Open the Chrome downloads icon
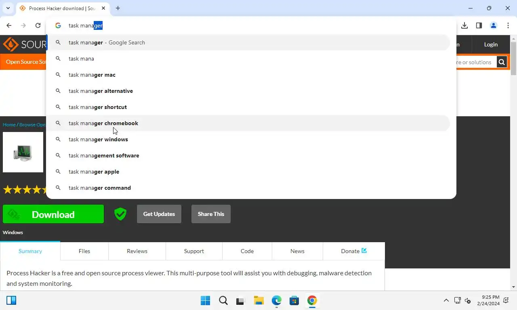 464,25
